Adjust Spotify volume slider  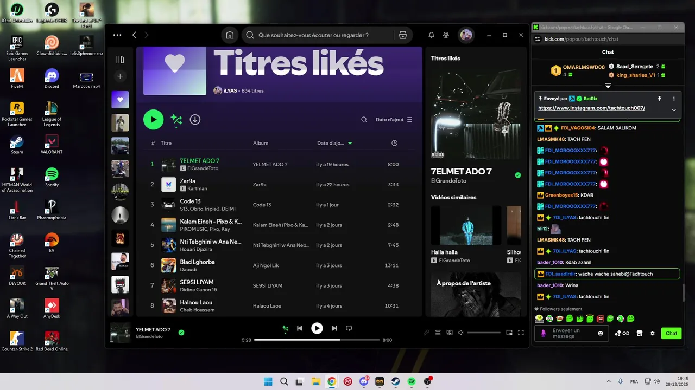tap(484, 333)
